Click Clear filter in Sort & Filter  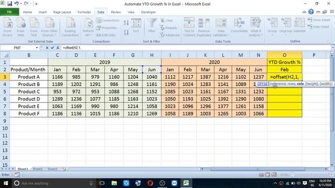coord(166,20)
